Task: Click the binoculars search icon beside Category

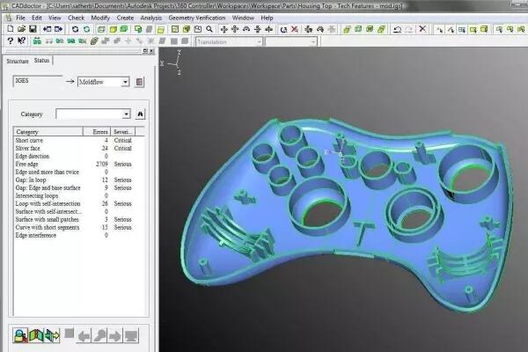Action: (140, 114)
